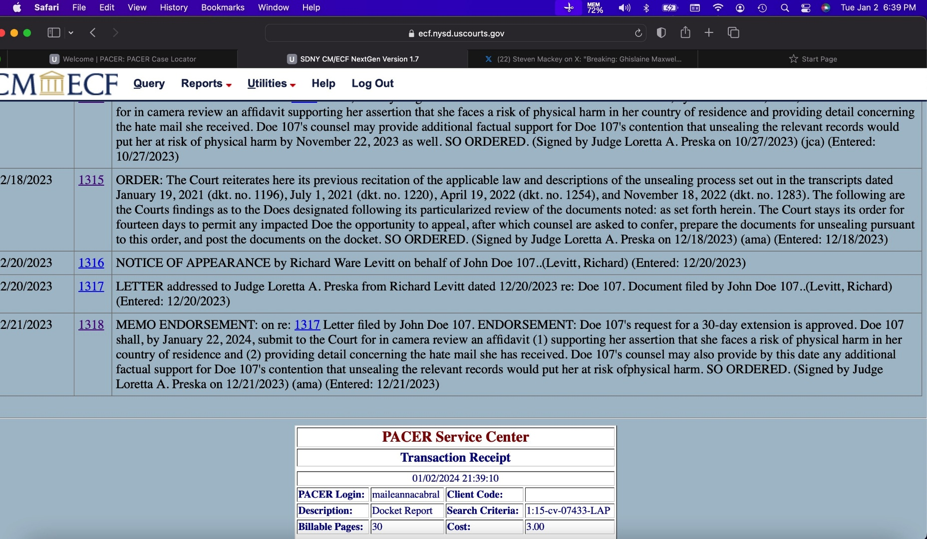This screenshot has height=539, width=927.
Task: Click the maileannacabral PACER login value
Action: pyautogui.click(x=406, y=494)
